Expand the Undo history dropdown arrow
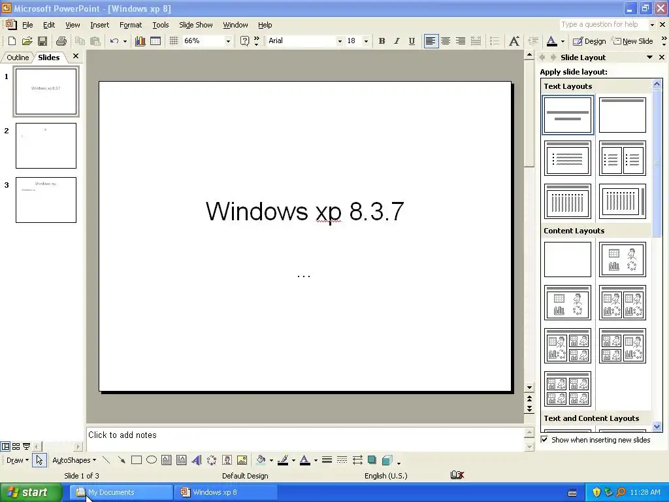The width and height of the screenshot is (669, 502). point(125,41)
